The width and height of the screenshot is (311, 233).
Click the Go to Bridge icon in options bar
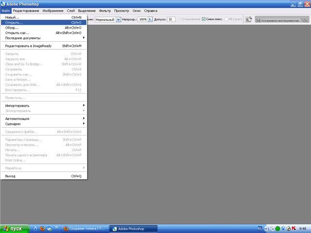click(248, 20)
